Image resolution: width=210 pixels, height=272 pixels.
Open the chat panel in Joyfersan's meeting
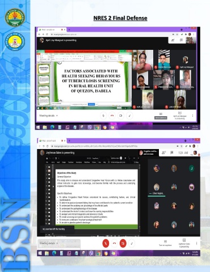pos(172,152)
